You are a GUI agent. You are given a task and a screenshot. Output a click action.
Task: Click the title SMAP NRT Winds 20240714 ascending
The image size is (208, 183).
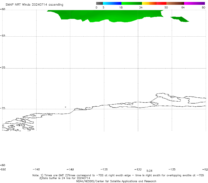coord(34,5)
